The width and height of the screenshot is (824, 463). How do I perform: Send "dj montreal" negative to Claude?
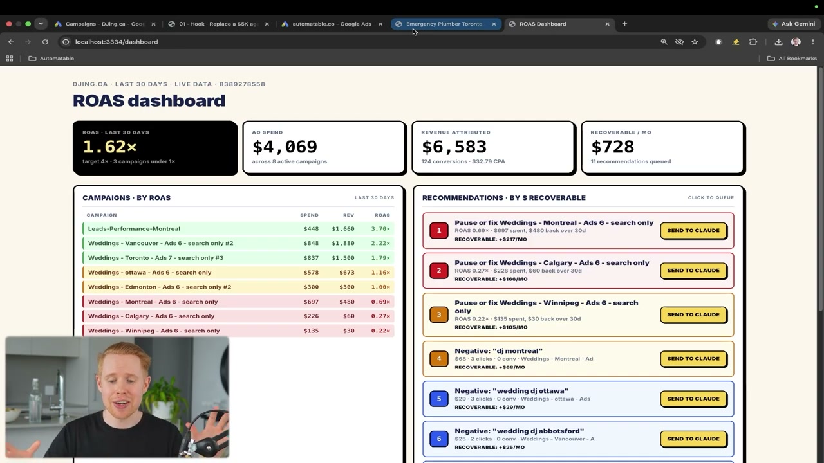(x=693, y=359)
